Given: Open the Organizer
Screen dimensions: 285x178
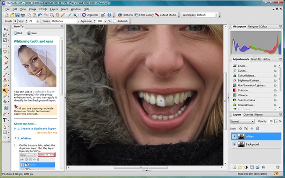Looking at the screenshot, I should (x=90, y=15).
